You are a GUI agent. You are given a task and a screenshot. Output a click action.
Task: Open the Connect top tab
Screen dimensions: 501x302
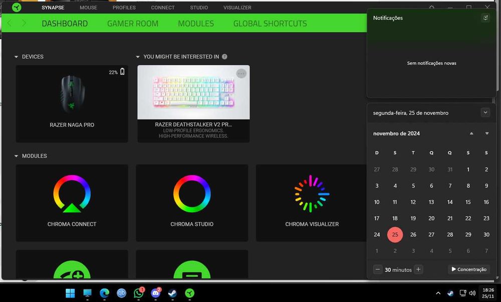(x=163, y=8)
